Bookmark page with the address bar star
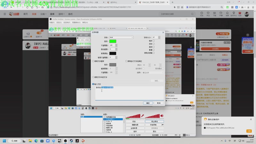The height and width of the screenshot is (144, 256). tap(182, 7)
